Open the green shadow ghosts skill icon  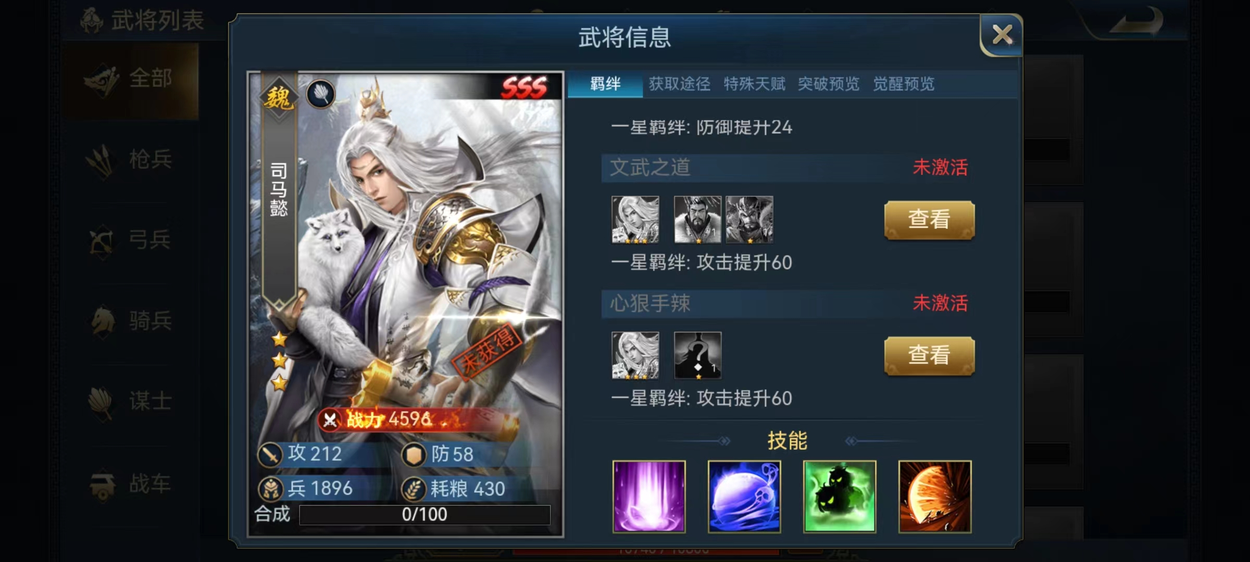(x=840, y=496)
